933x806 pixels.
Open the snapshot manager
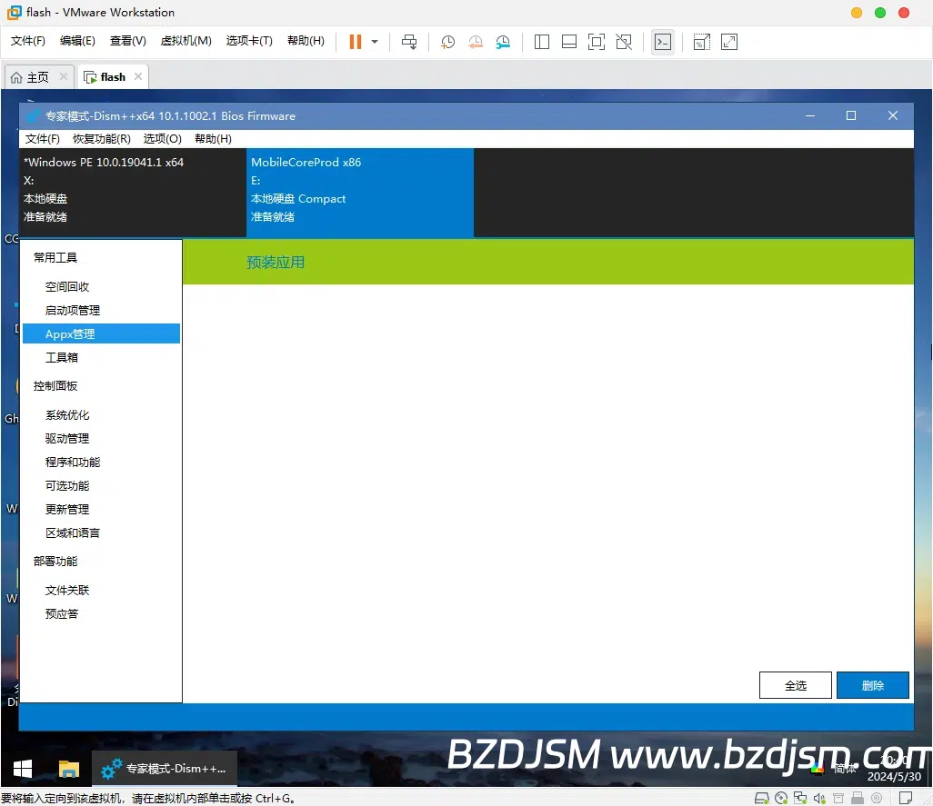[x=504, y=42]
